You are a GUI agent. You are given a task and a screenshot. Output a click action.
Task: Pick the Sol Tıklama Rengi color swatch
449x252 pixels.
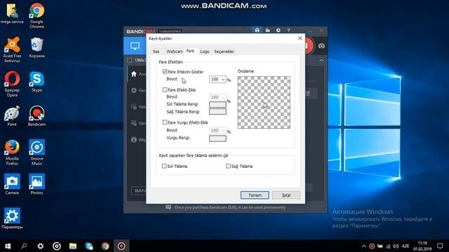(217, 104)
